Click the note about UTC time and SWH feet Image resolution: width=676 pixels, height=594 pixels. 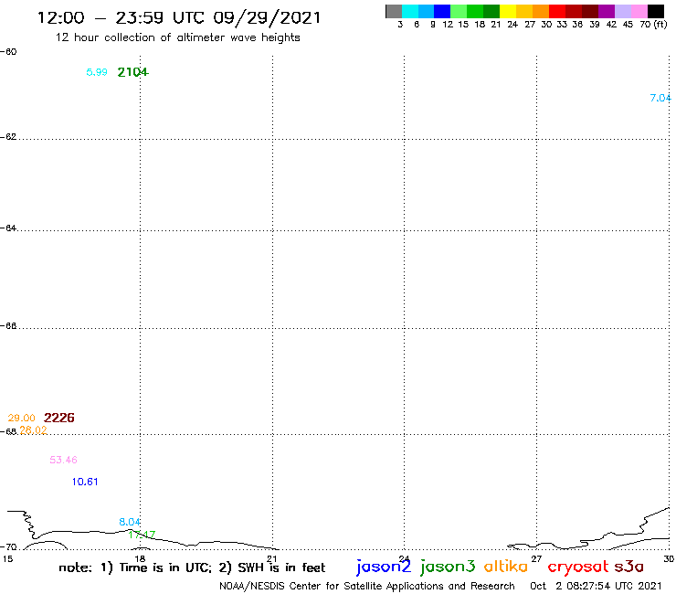[192, 567]
